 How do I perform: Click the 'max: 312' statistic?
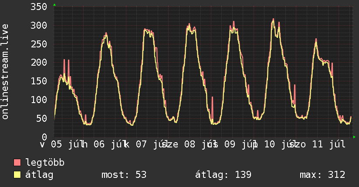[322, 175]
